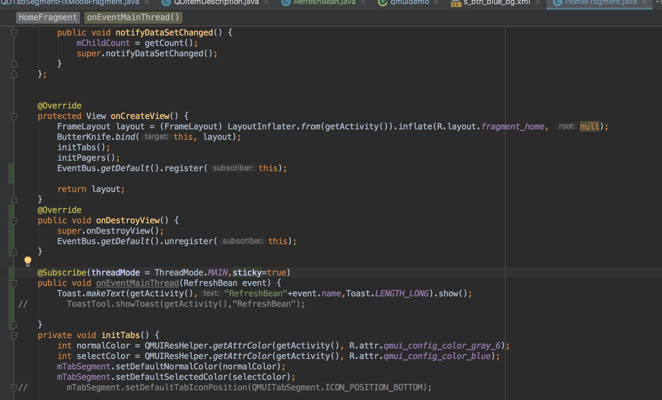
Task: Click the underlined onEventMainThread method name
Action: pyautogui.click(x=137, y=283)
